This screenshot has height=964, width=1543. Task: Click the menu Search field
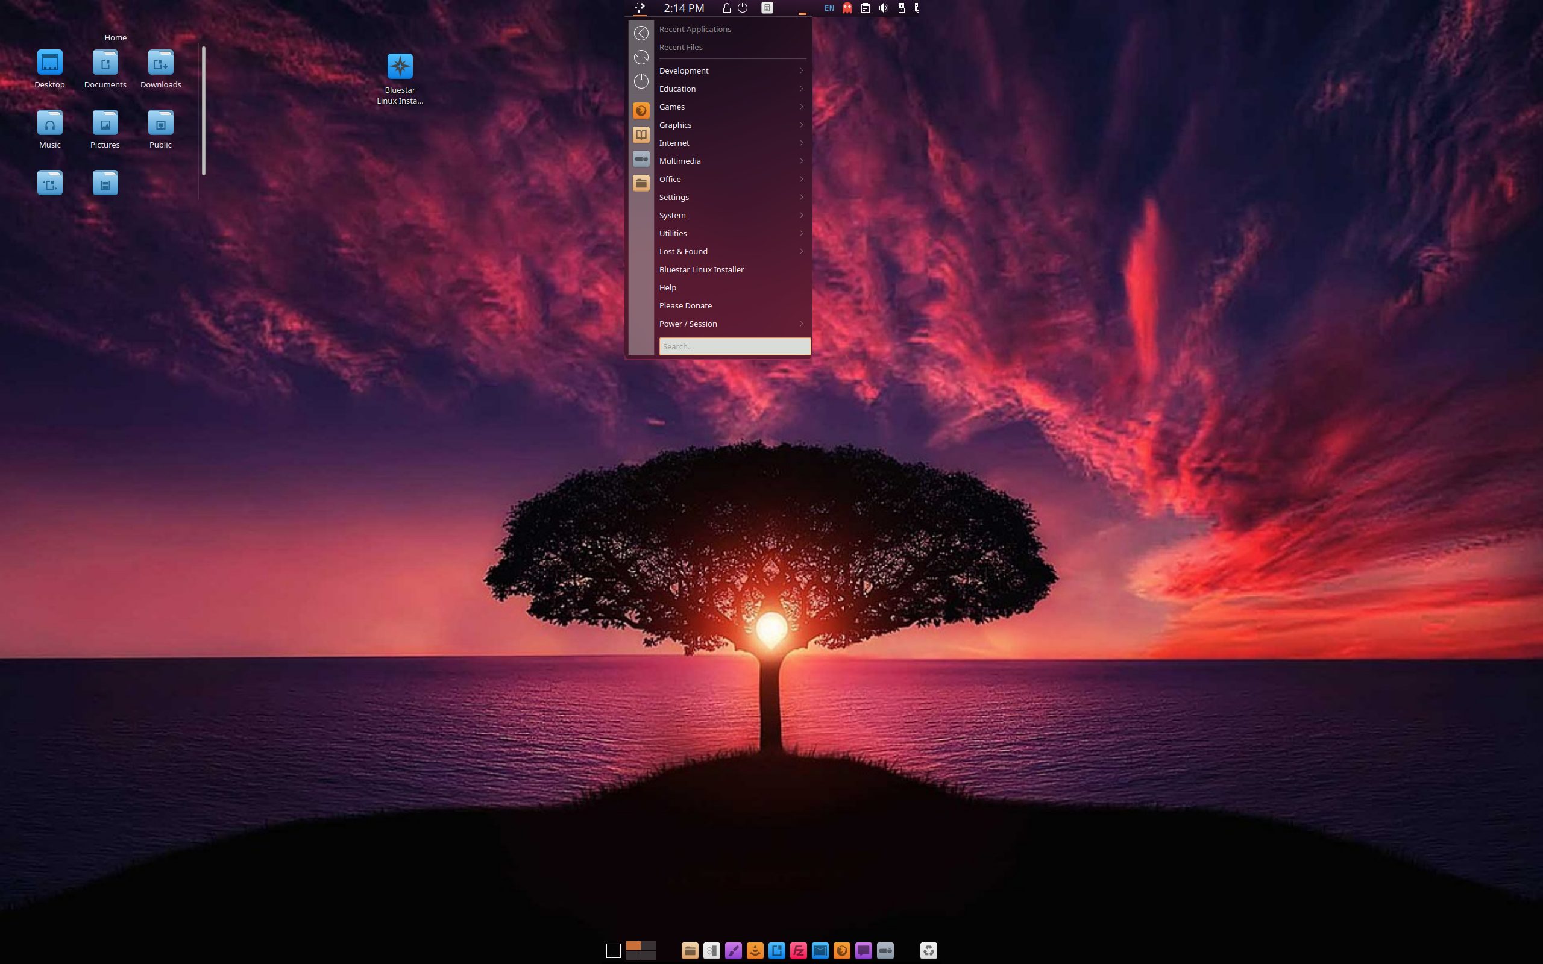click(x=735, y=346)
